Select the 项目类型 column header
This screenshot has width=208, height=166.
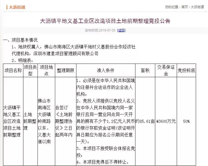pos(30,70)
